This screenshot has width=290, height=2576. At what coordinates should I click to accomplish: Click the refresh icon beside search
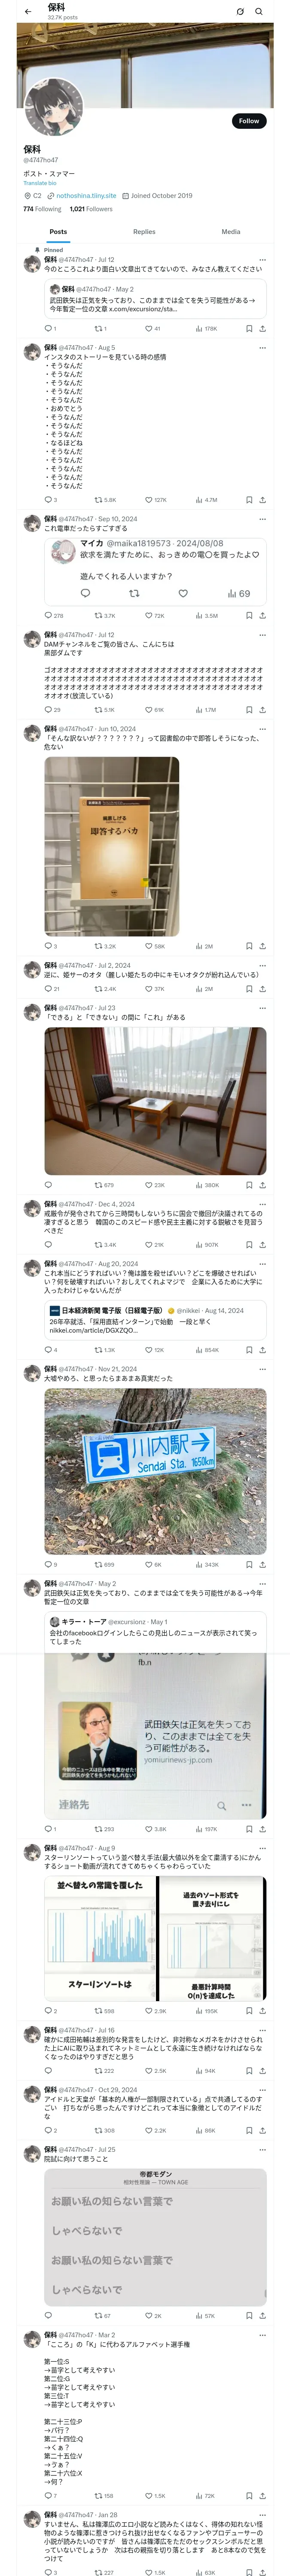coord(240,11)
